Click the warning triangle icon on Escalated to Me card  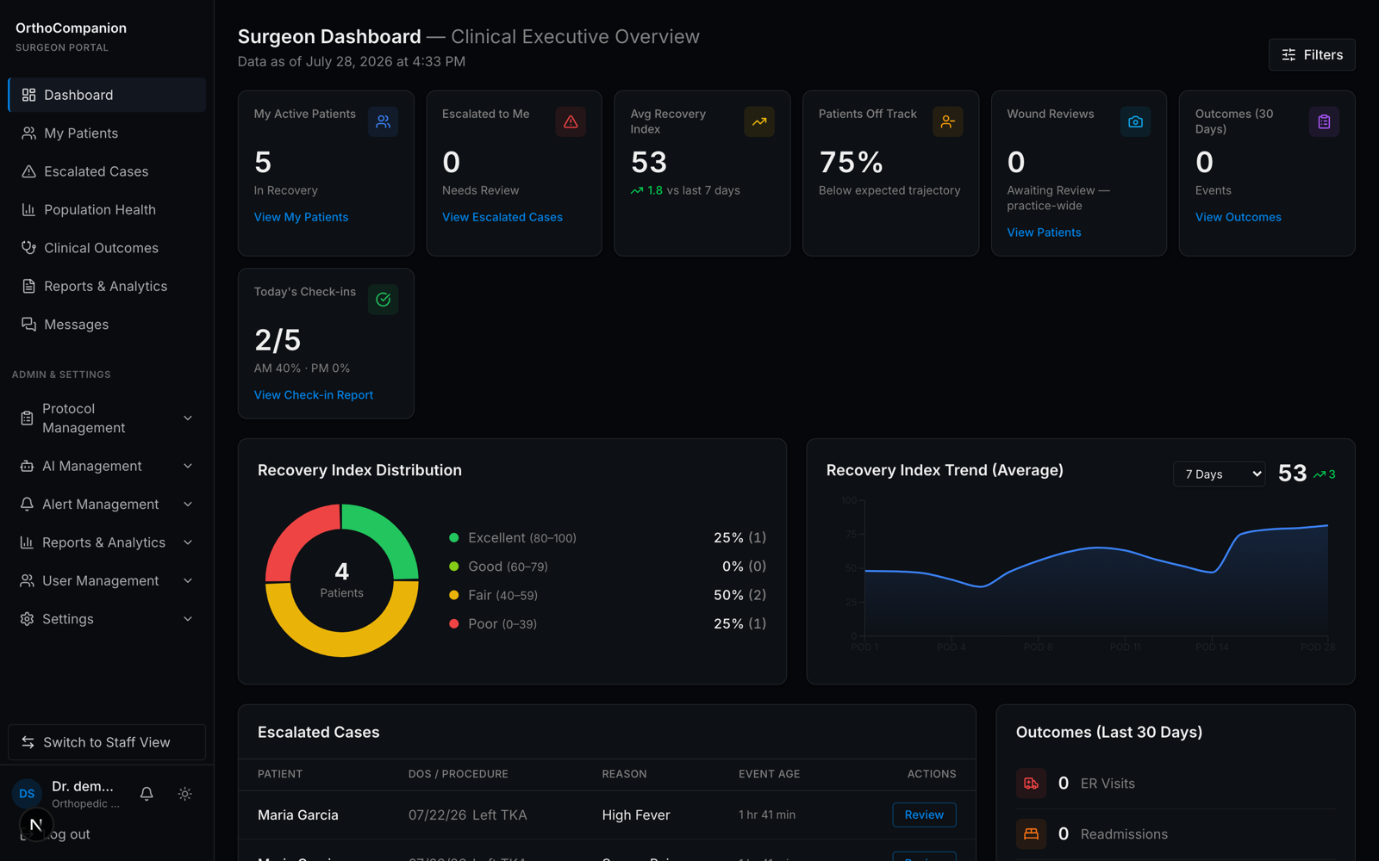click(x=571, y=121)
